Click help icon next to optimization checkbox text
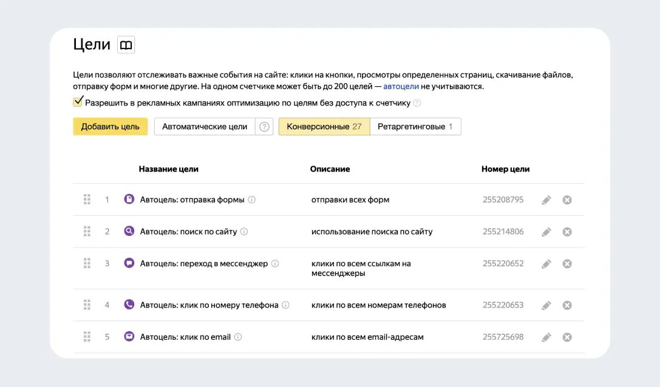 417,103
